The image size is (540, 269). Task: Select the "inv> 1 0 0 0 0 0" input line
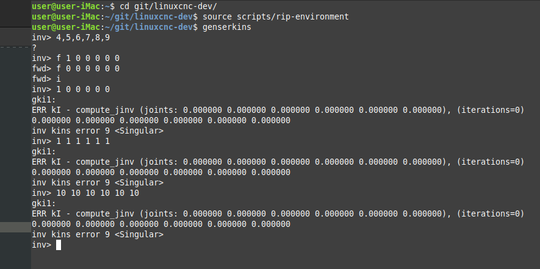71,89
